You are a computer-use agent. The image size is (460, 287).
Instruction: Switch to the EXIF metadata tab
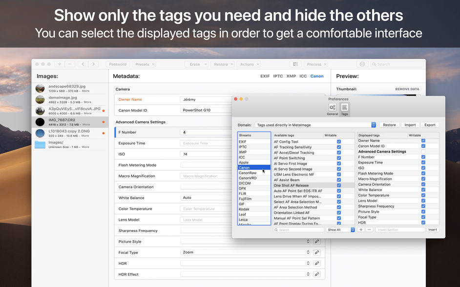[264, 76]
